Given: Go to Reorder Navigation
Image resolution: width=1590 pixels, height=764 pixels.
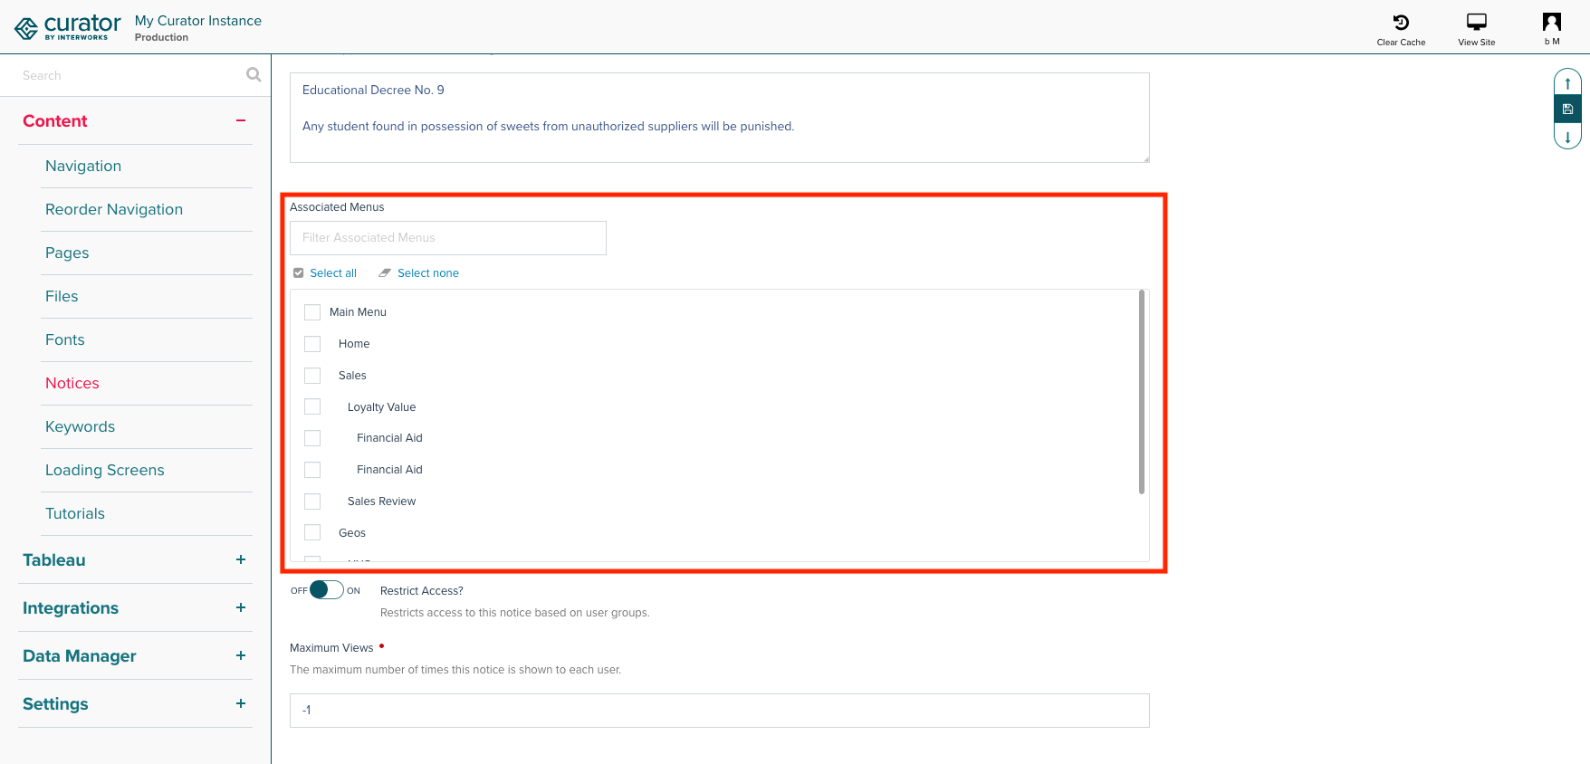Looking at the screenshot, I should coord(114,210).
